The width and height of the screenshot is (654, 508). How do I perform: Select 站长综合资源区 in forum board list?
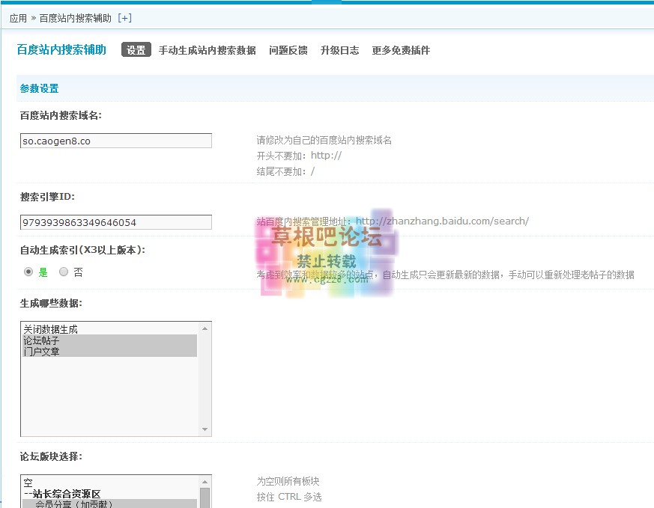[x=64, y=494]
